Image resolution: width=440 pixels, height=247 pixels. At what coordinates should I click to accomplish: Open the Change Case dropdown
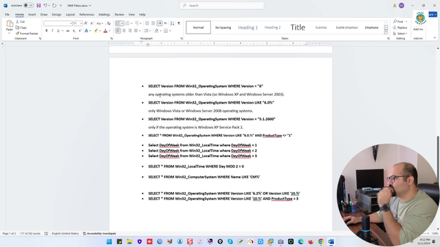click(100, 23)
